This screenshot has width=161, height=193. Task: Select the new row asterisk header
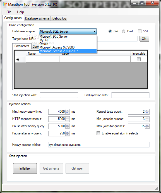click(20, 59)
